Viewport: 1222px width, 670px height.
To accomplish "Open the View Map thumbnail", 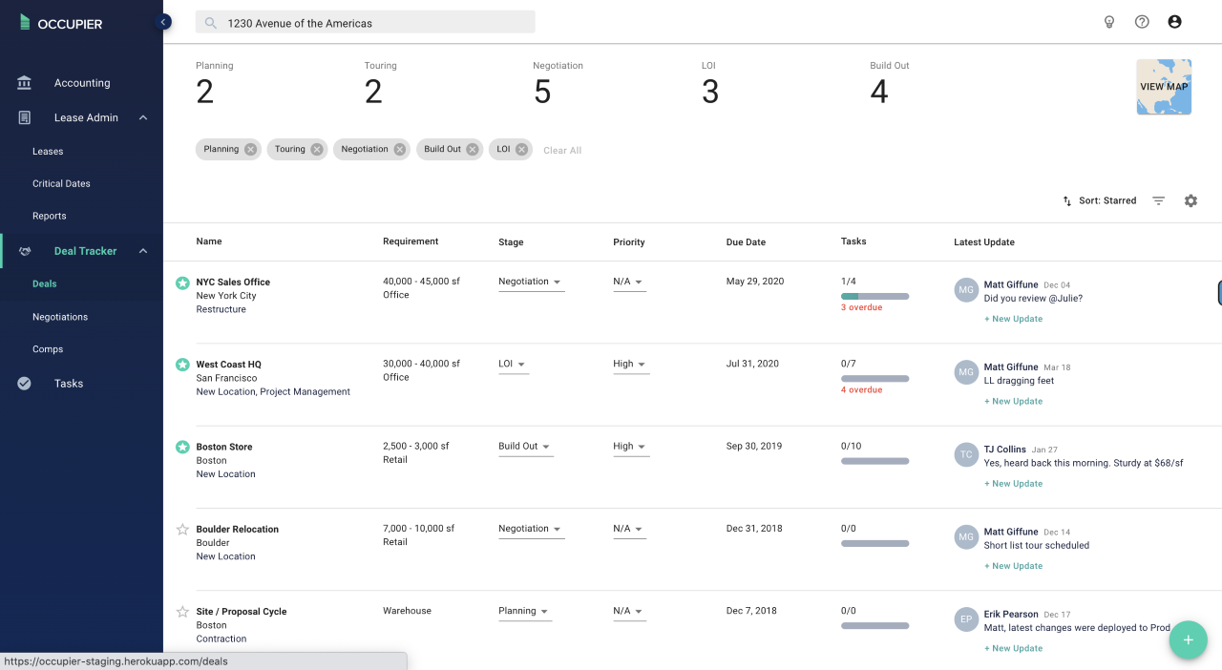I will (x=1164, y=87).
